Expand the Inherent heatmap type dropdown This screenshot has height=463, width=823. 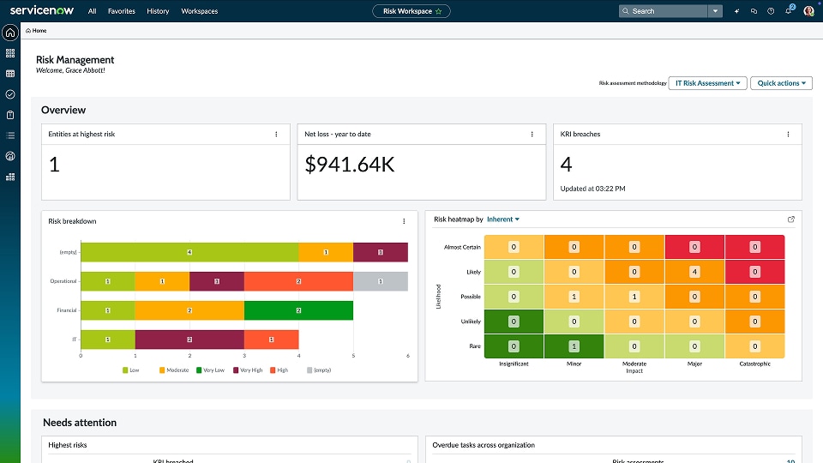coord(503,219)
